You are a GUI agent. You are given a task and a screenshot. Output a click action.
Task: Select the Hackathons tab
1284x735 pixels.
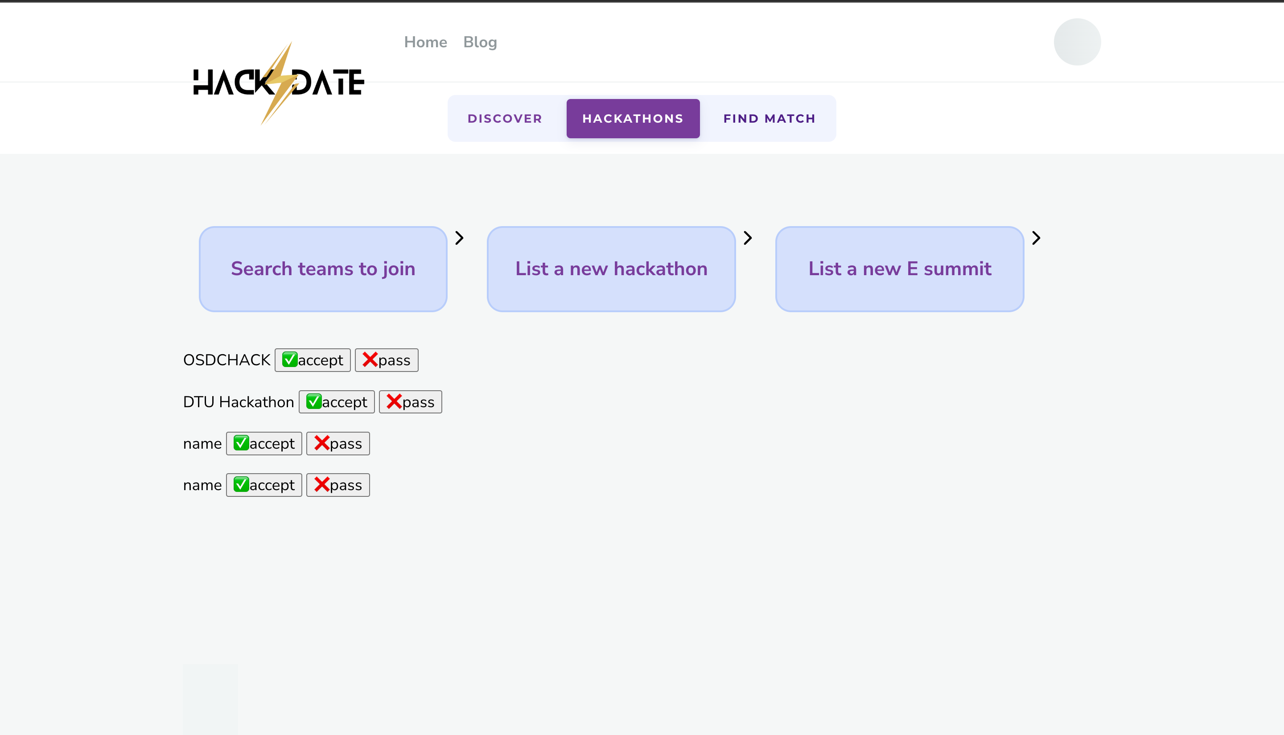(633, 119)
